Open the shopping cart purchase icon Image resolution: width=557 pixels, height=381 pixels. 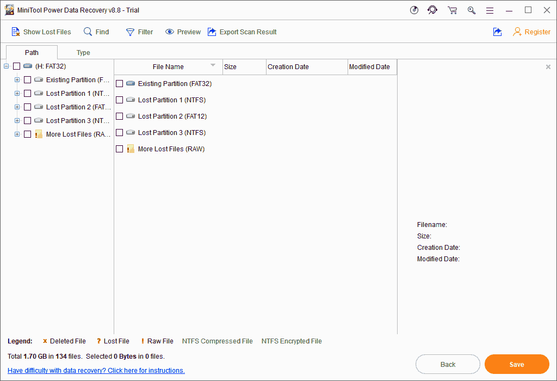click(452, 10)
